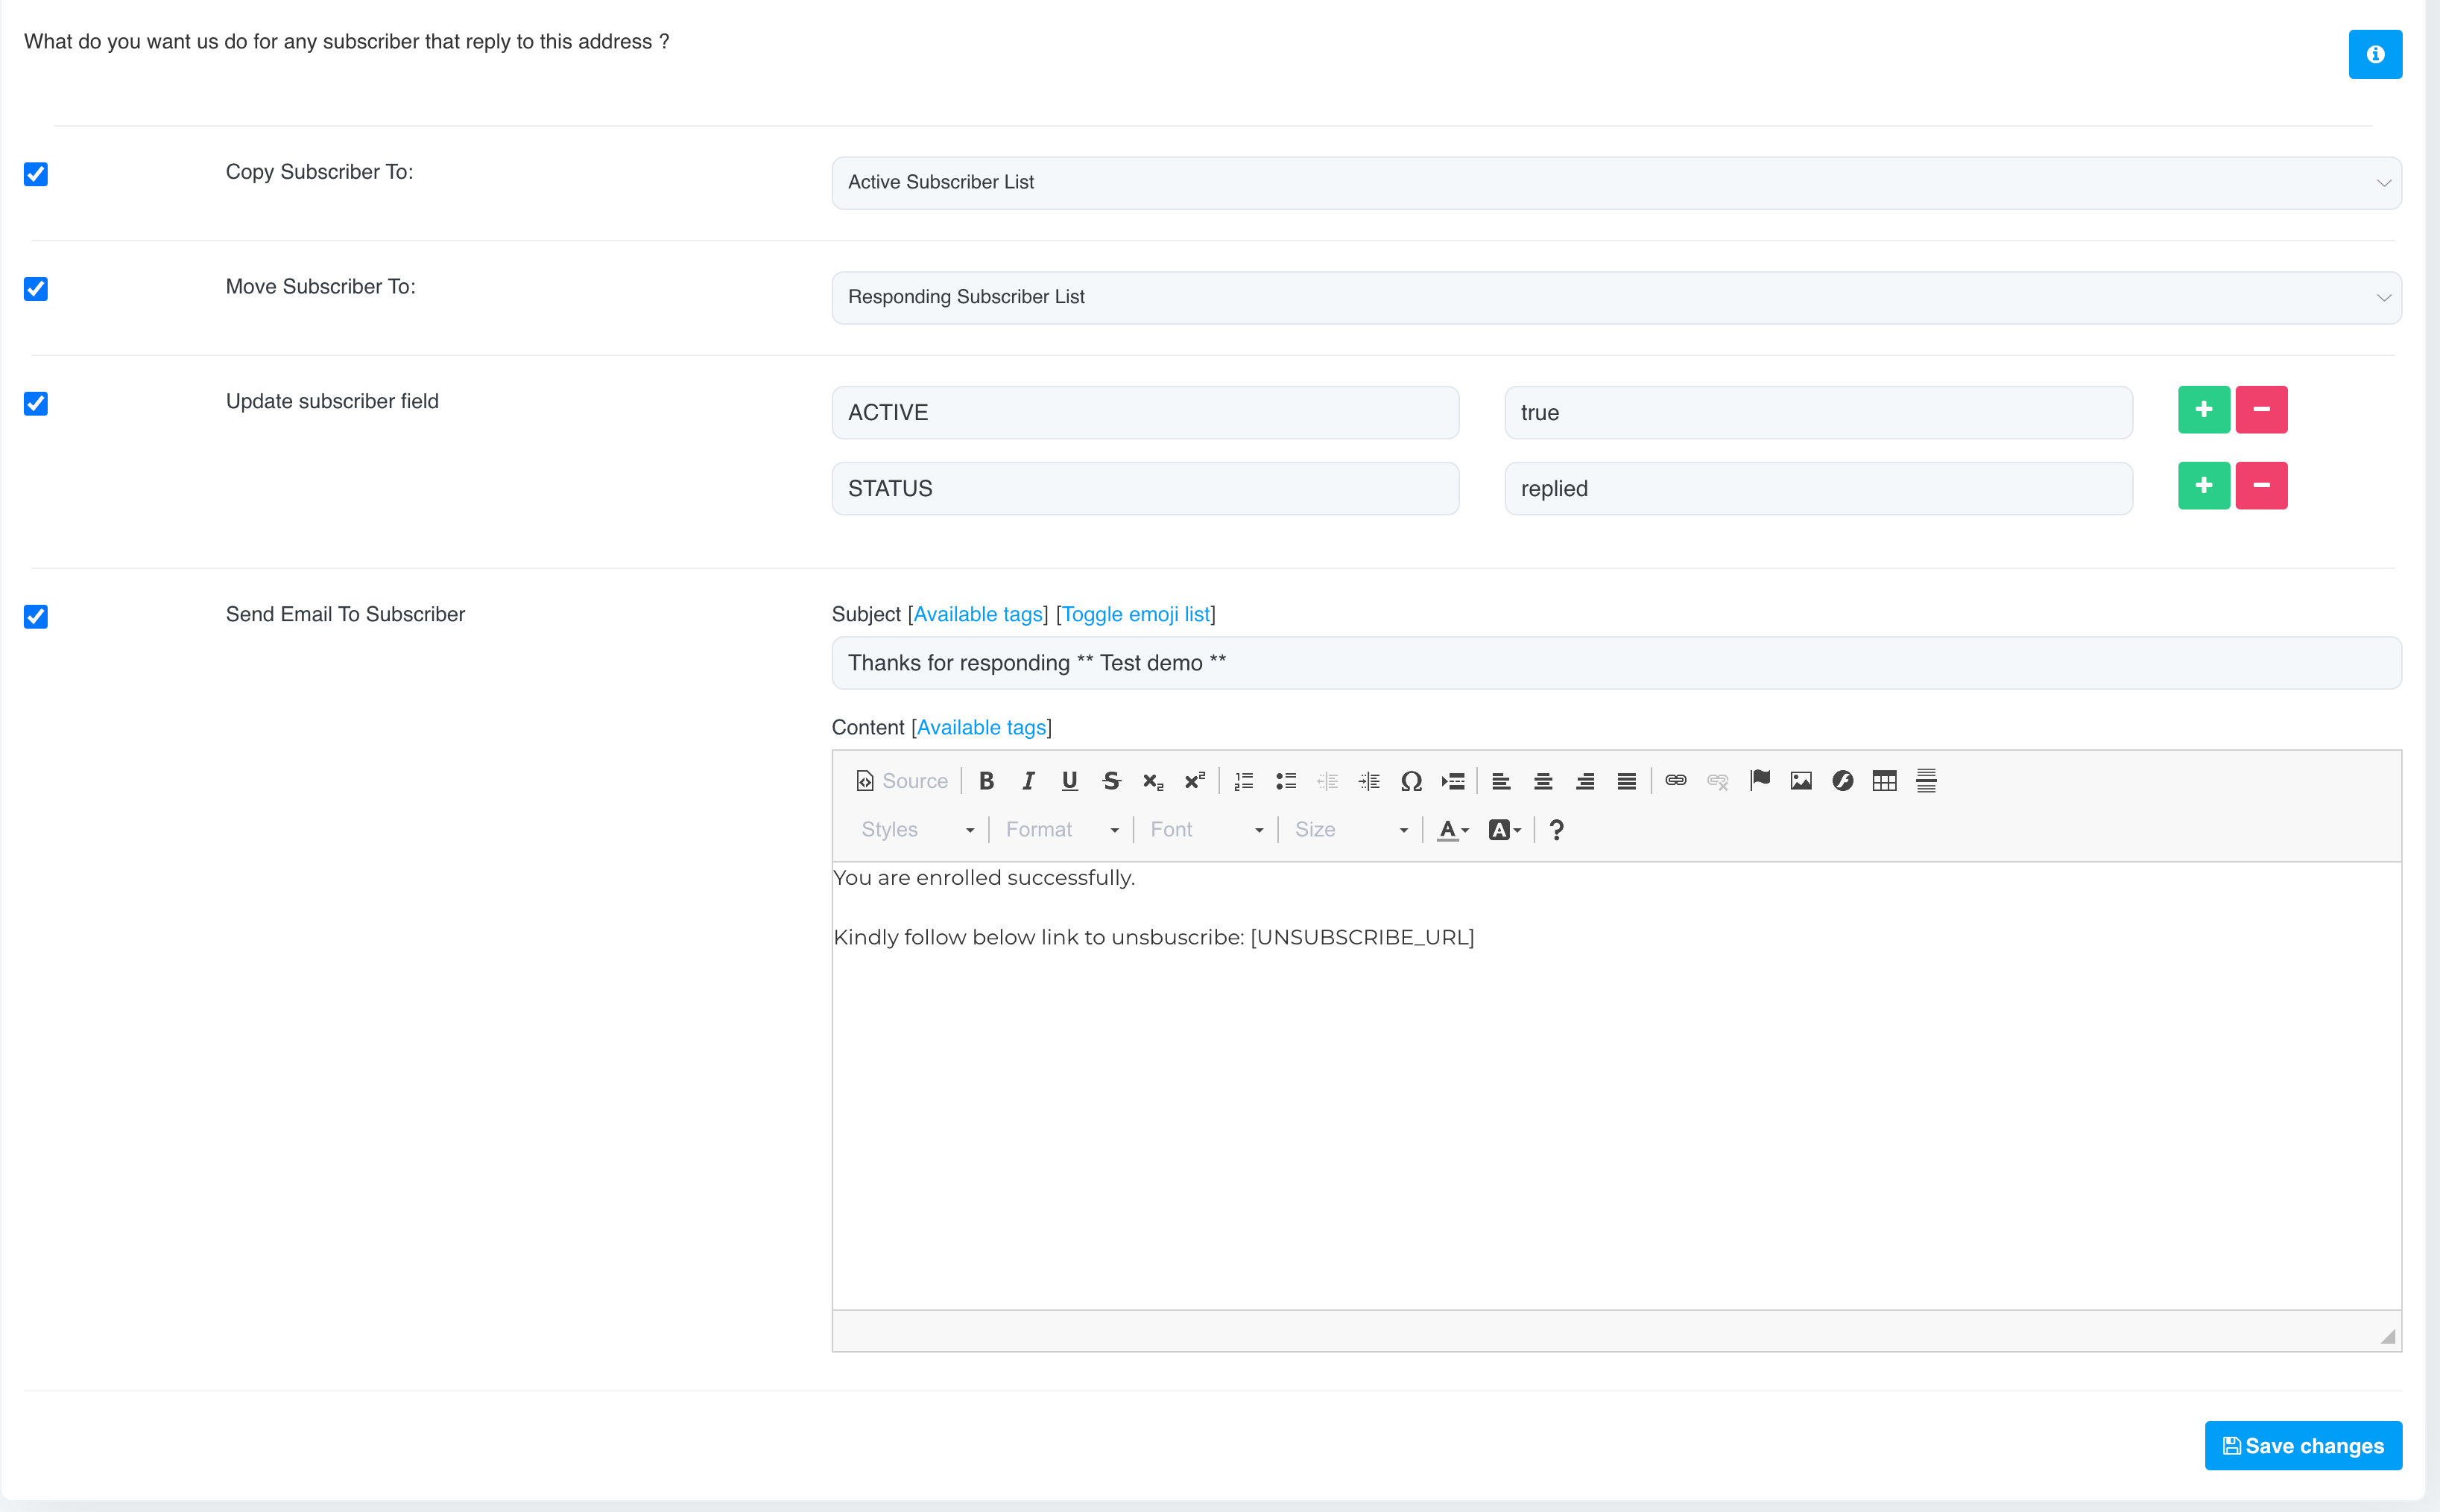Screen dimensions: 2440x1512
Task: Add field row next to STATUS
Action: point(2203,486)
